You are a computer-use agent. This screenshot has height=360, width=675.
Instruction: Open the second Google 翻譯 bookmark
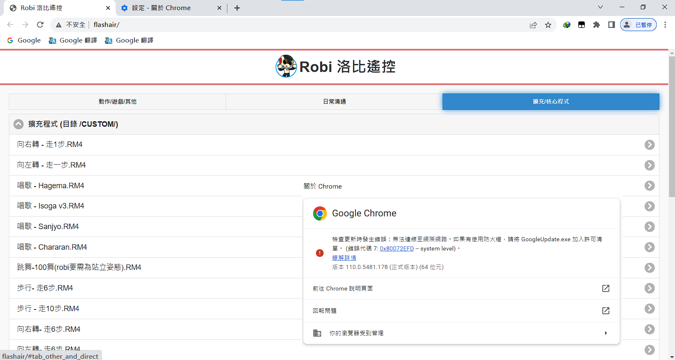(129, 40)
